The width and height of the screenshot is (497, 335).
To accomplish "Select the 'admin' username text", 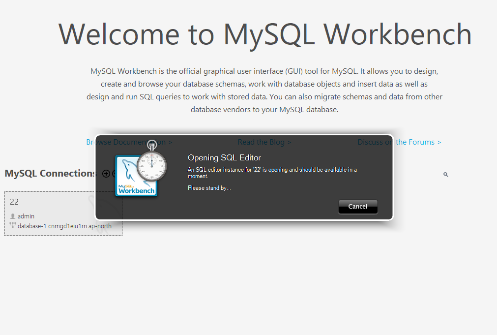I will point(26,216).
